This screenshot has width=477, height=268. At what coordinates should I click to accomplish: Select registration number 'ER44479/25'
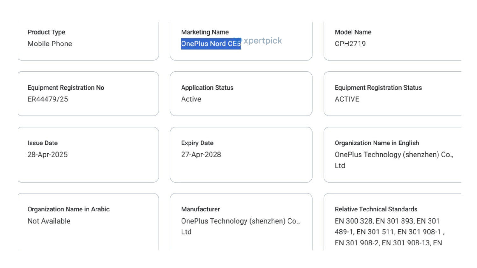coord(48,99)
